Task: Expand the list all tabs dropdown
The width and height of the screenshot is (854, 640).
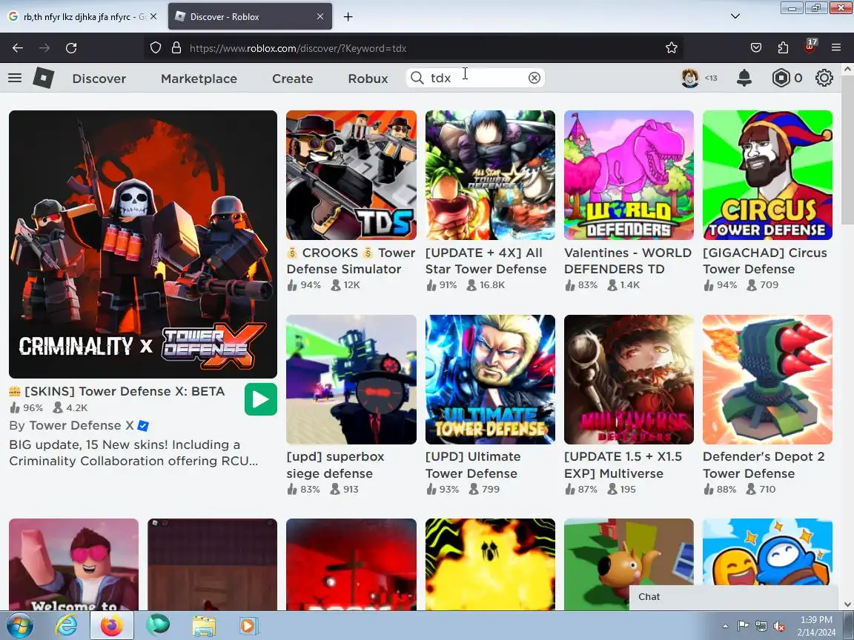Action: [x=735, y=16]
